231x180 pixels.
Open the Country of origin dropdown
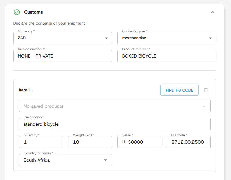pos(65,160)
